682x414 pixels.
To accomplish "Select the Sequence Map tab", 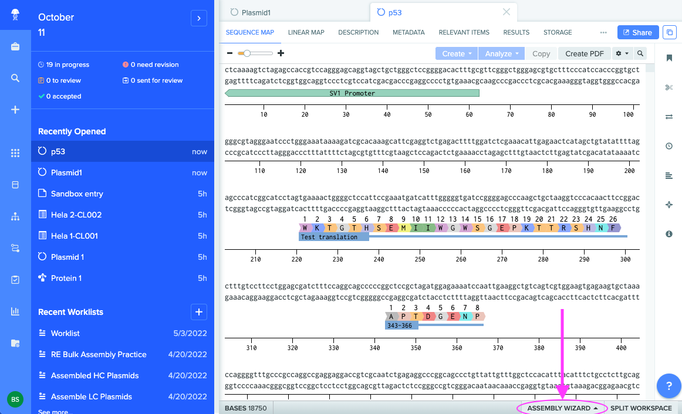I will (x=250, y=33).
